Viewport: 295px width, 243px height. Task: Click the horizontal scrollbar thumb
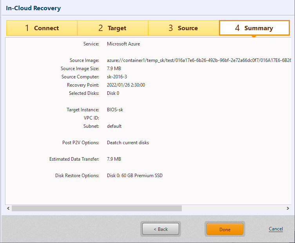click(x=96, y=209)
